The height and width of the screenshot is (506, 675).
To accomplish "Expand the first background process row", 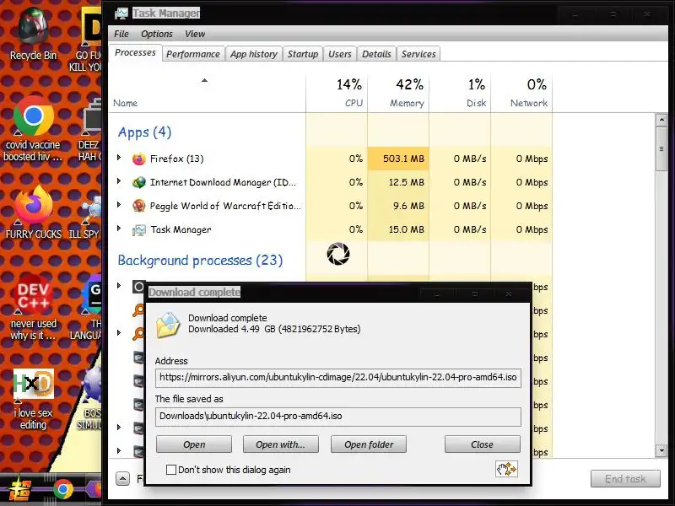I will (119, 285).
